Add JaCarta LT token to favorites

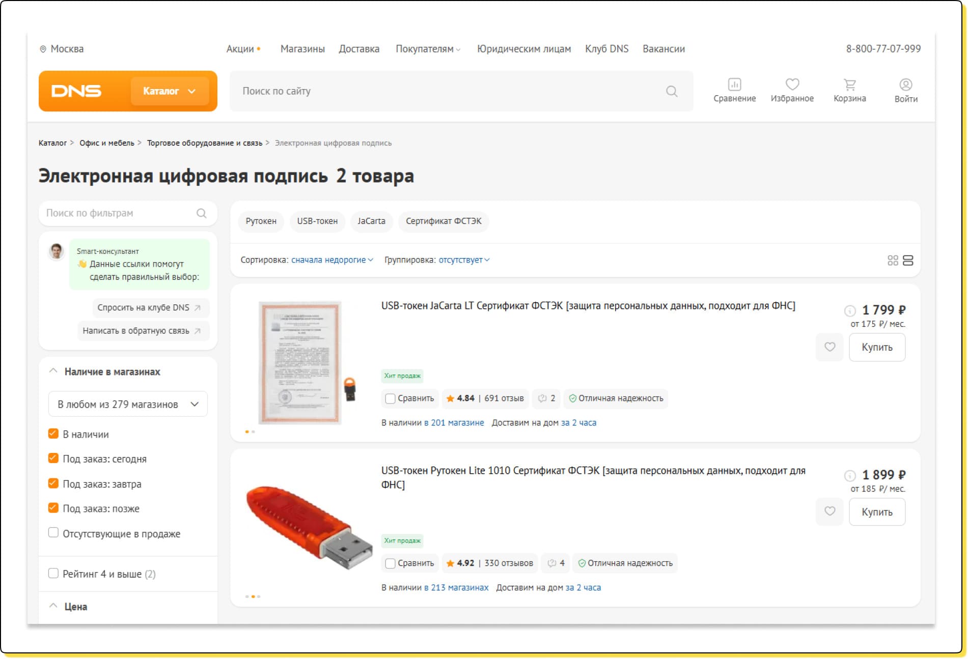click(x=829, y=347)
